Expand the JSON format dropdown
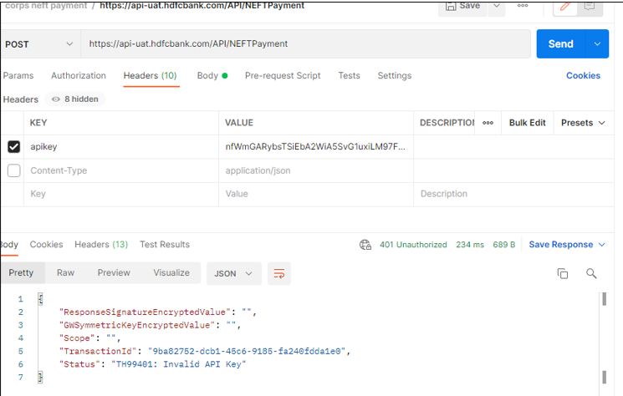 [x=234, y=273]
